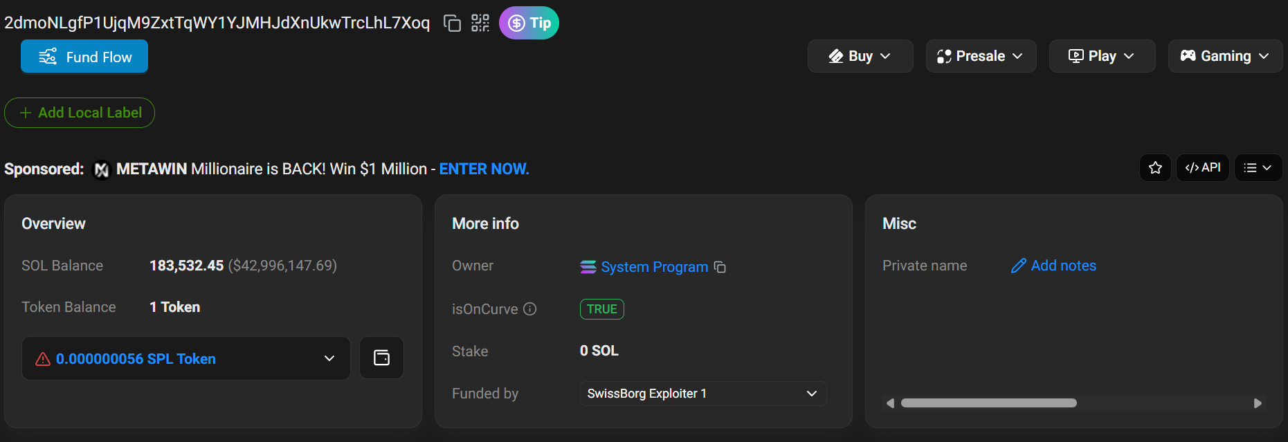Click the Tip button

pos(529,24)
